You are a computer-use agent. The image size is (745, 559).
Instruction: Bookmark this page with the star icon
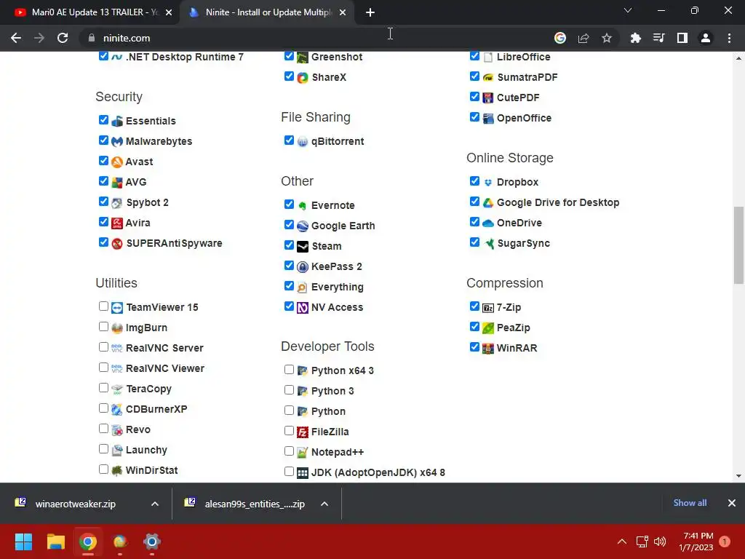[607, 38]
